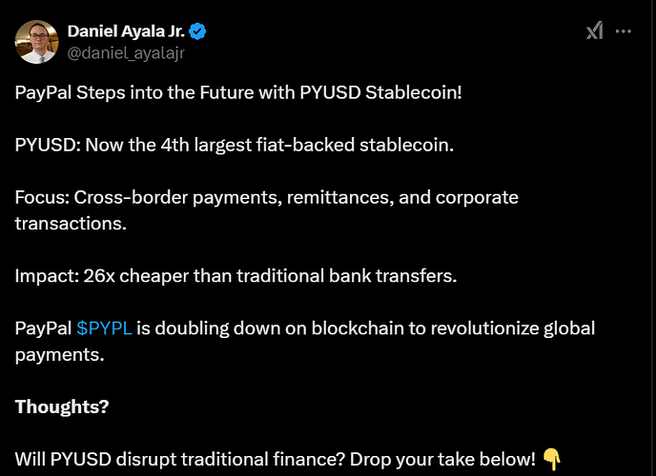Screen dimensions: 656x476
Task: Click the 'Impact: 26x cheaper' line
Action: point(236,276)
